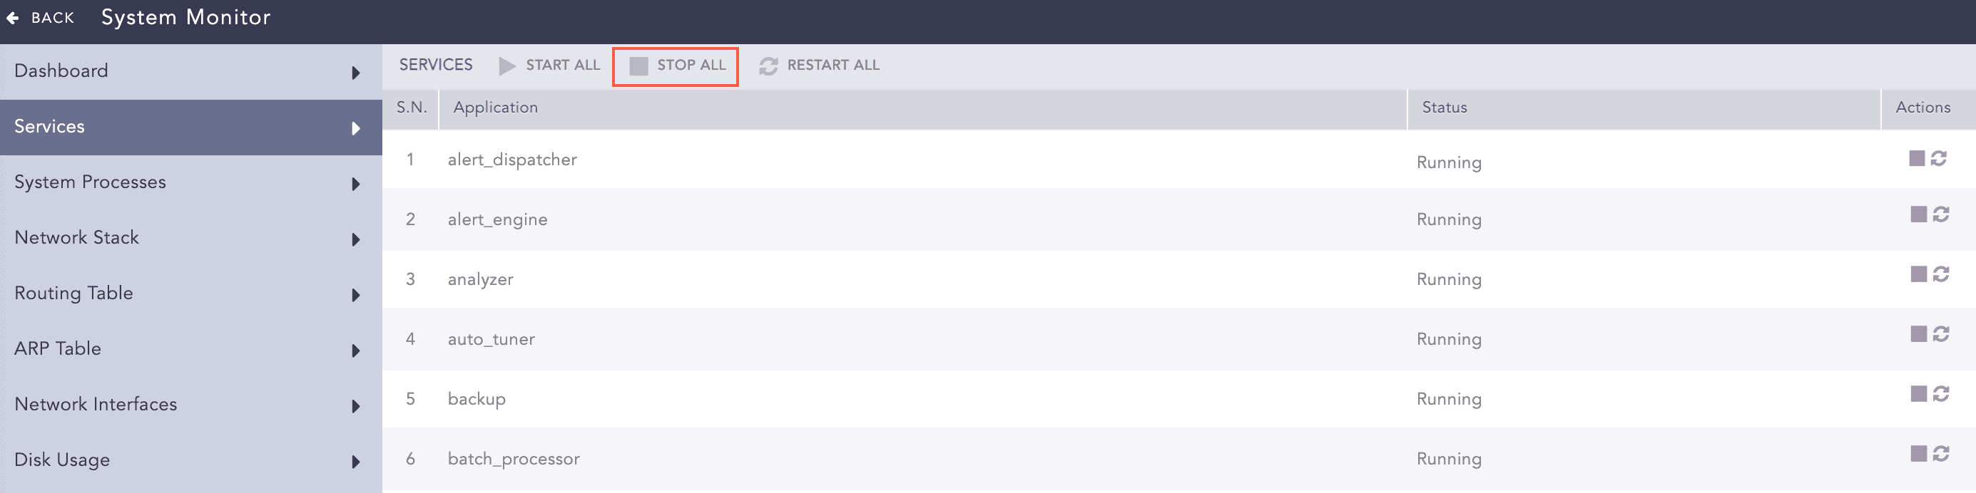Restart the batch_processor service
This screenshot has width=1976, height=493.
coord(1941,453)
